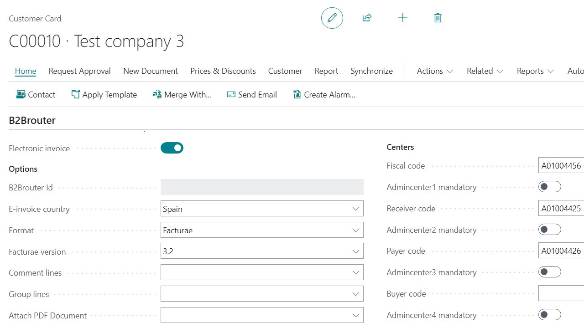Viewport: 584px width, 328px height.
Task: Open the Customer tab
Action: click(x=285, y=71)
